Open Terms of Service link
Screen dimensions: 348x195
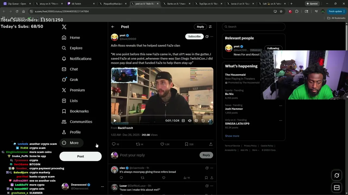point(232,146)
